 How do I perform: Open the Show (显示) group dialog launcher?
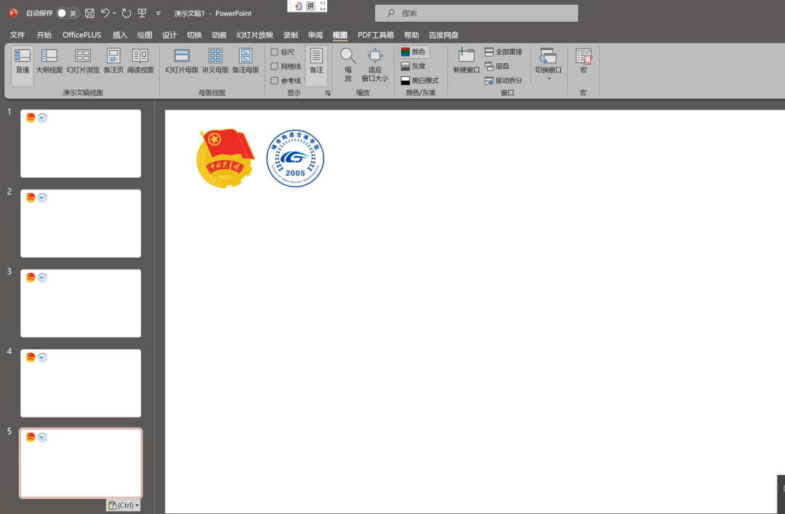pyautogui.click(x=328, y=93)
